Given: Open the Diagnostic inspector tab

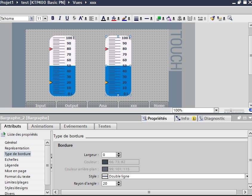Looking at the screenshot, I should click(x=214, y=118).
